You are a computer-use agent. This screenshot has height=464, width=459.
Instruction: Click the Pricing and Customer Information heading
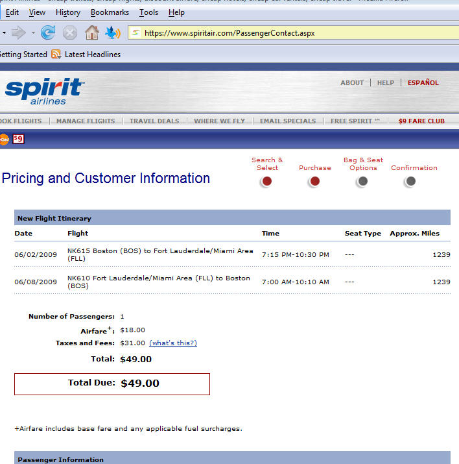click(x=106, y=178)
